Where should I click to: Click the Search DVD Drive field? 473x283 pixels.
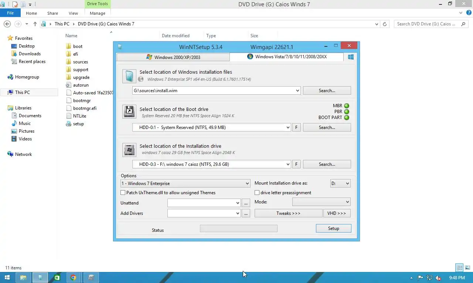click(431, 24)
